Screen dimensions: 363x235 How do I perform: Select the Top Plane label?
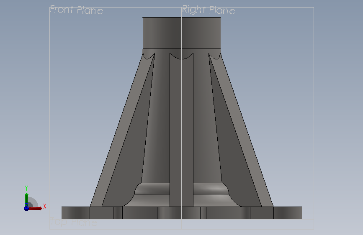tap(74, 222)
